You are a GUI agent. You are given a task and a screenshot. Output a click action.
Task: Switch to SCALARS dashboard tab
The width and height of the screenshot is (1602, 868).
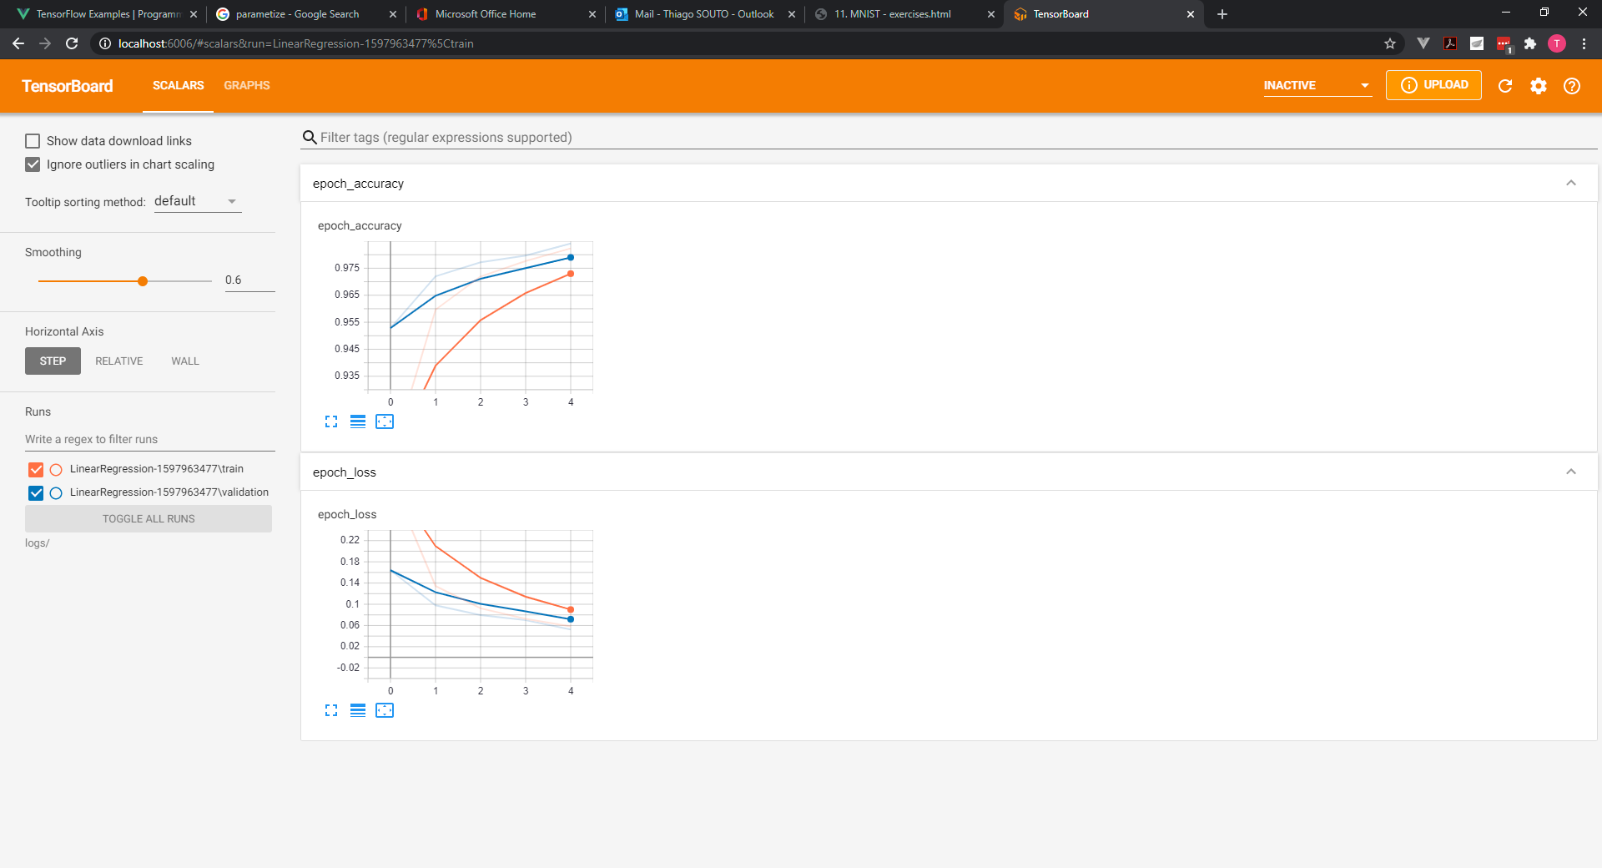click(x=178, y=86)
